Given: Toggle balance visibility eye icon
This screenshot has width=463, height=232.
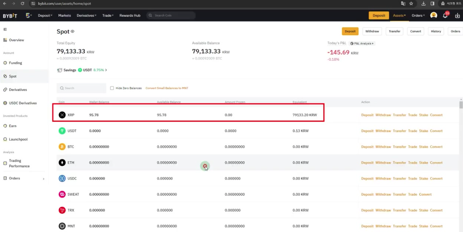Looking at the screenshot, I should tap(72, 31).
